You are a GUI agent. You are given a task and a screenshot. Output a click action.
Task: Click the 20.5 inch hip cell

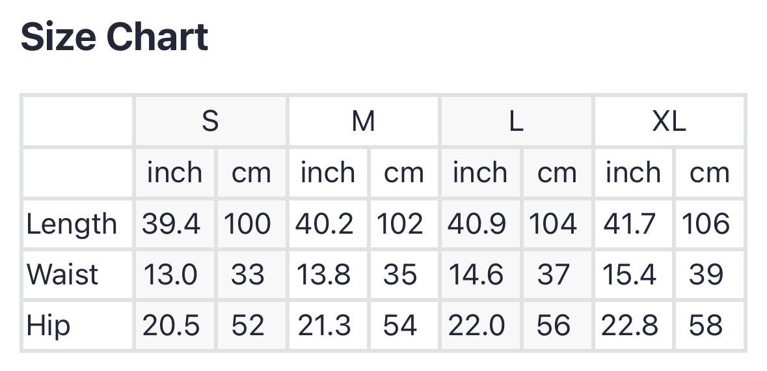point(172,325)
